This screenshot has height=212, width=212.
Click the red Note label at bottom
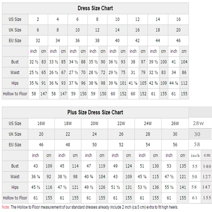(6, 207)
